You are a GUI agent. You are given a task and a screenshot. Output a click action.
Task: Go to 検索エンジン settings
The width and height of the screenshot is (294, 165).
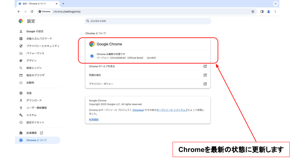pos(34,68)
